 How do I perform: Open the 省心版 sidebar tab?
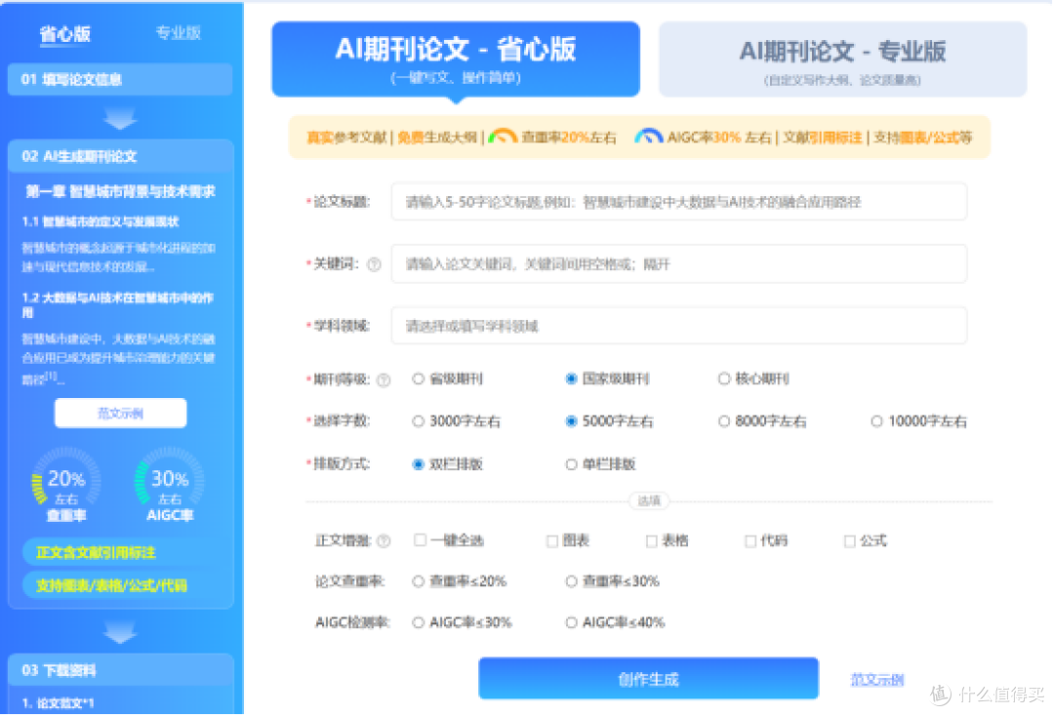pos(65,33)
